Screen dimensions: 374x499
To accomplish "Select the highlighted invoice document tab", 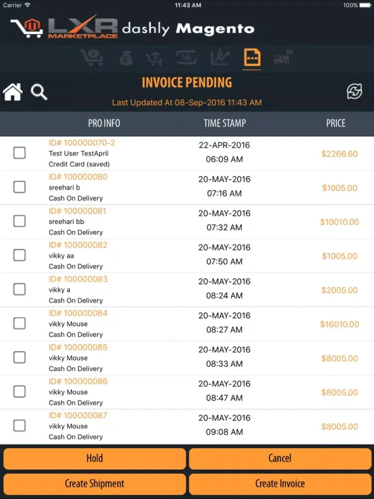I will point(252,58).
